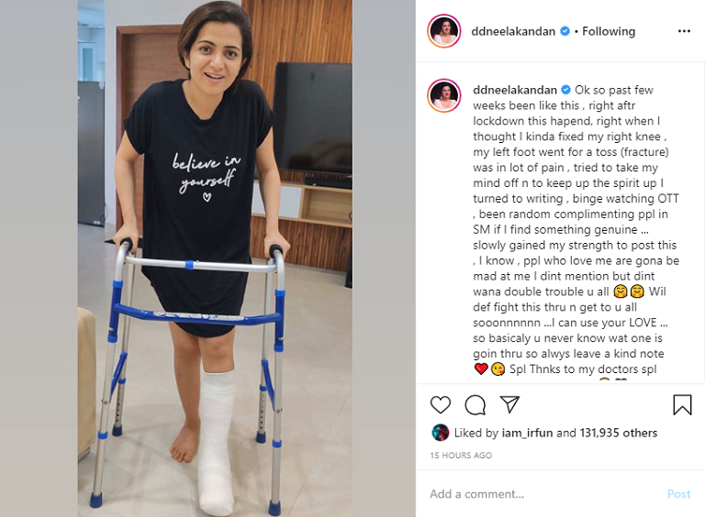Toggle the Following button
705x517 pixels.
click(609, 31)
